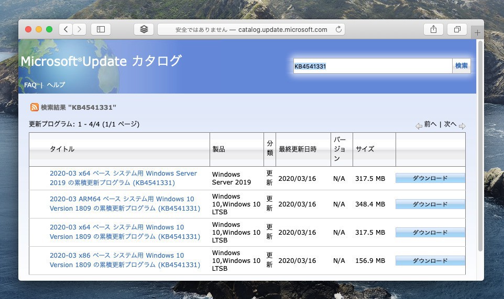Click N/A version in the x86 row
This screenshot has height=299, width=504.
(339, 260)
